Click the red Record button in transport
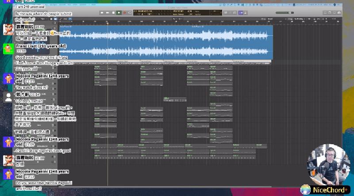The width and height of the screenshot is (354, 196). (124, 12)
